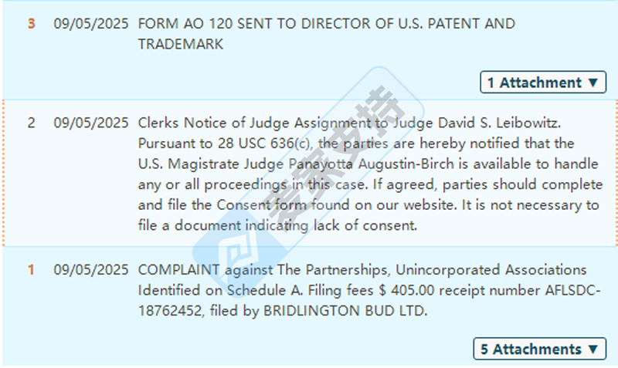This screenshot has height=368, width=618.
Task: Click the 28 USC 636(c) reference
Action: point(264,143)
